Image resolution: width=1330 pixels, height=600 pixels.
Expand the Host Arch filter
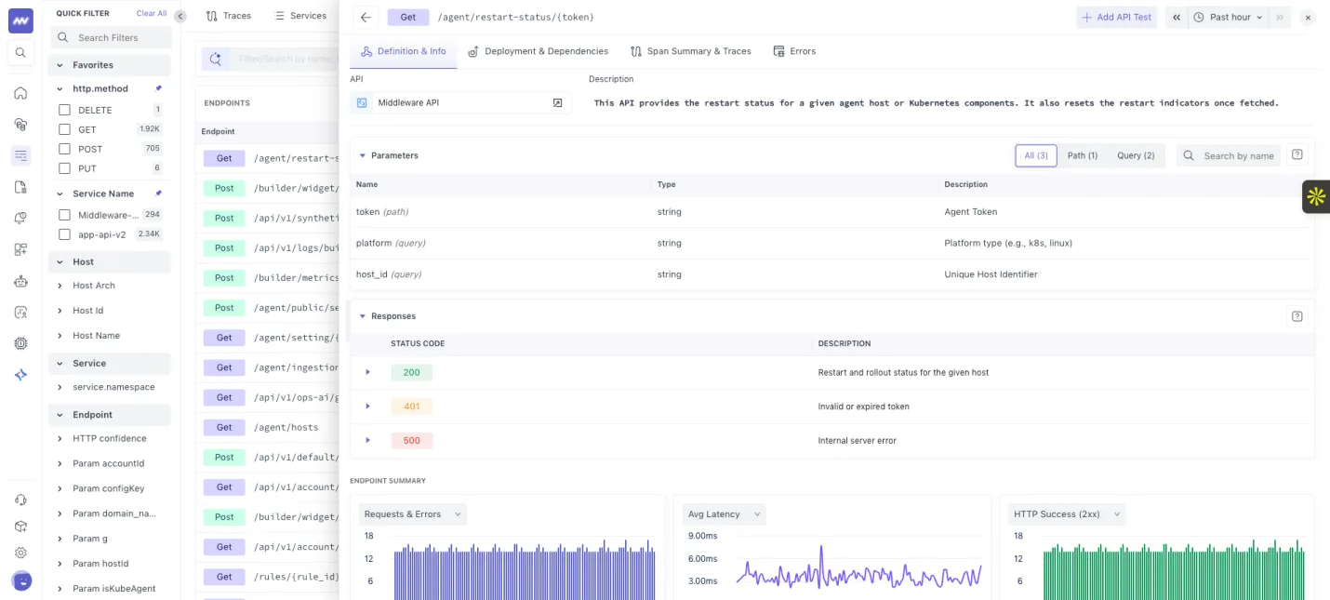[60, 286]
